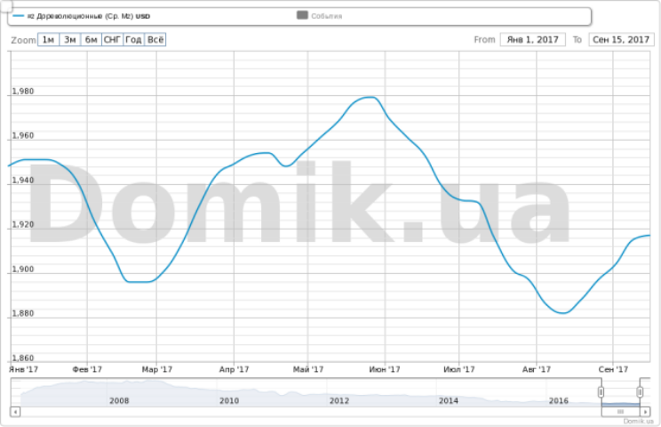Click the Сен '17 axis label
The image size is (661, 427).
click(613, 369)
